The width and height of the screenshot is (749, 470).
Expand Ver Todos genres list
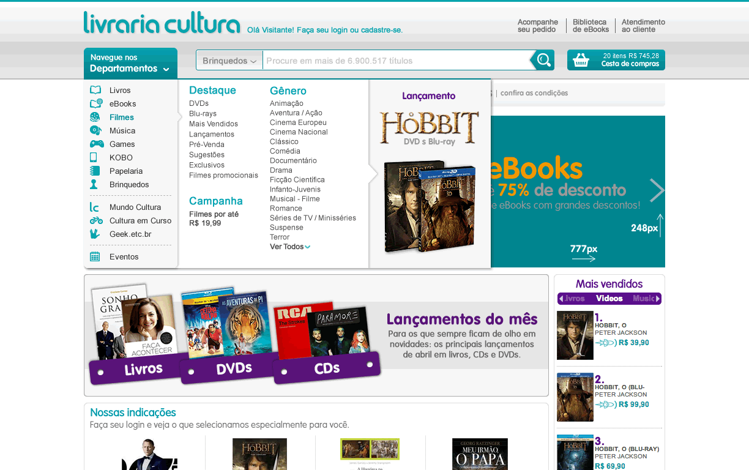[290, 247]
